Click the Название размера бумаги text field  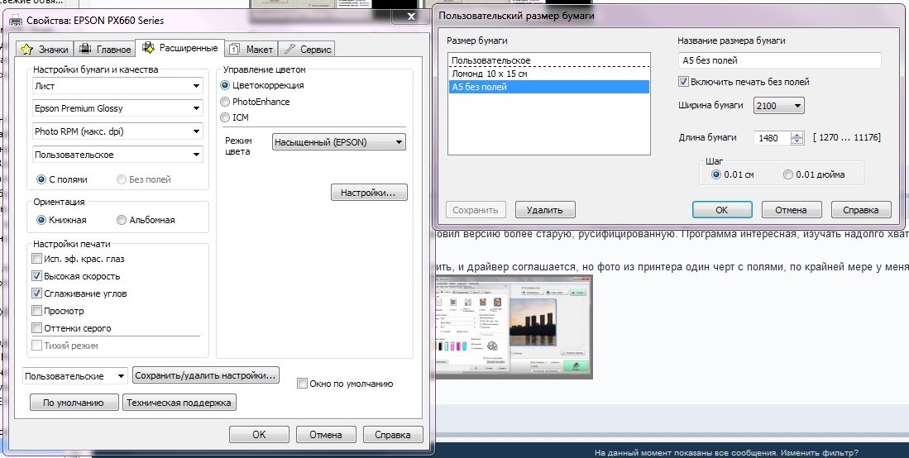[x=779, y=60]
